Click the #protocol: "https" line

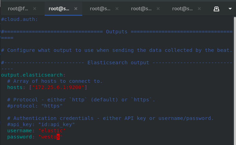(x=35, y=106)
